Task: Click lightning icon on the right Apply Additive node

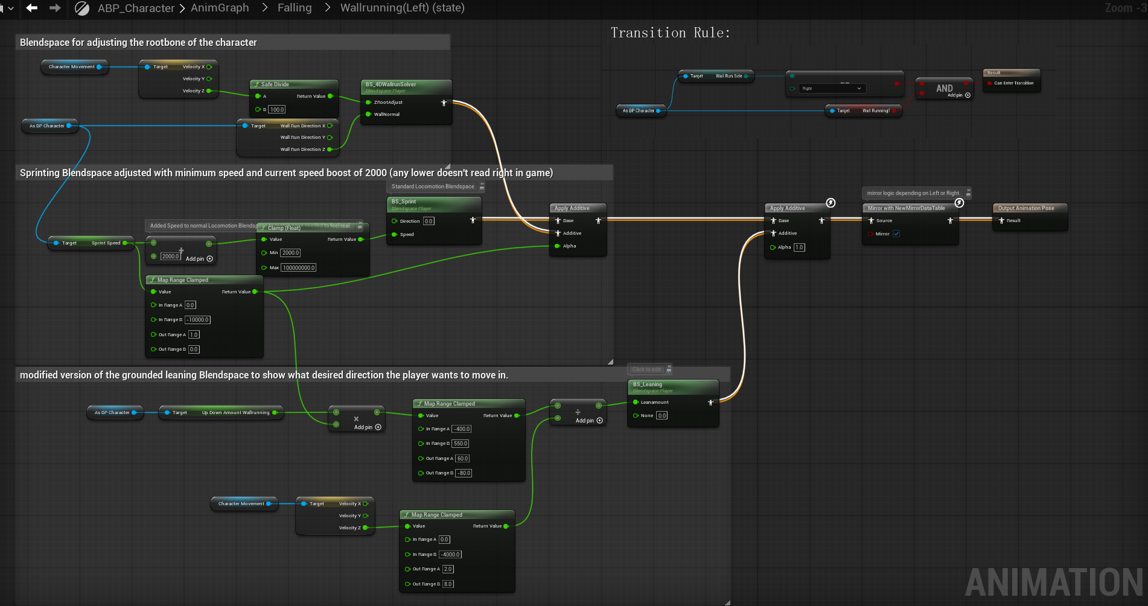Action: 831,203
